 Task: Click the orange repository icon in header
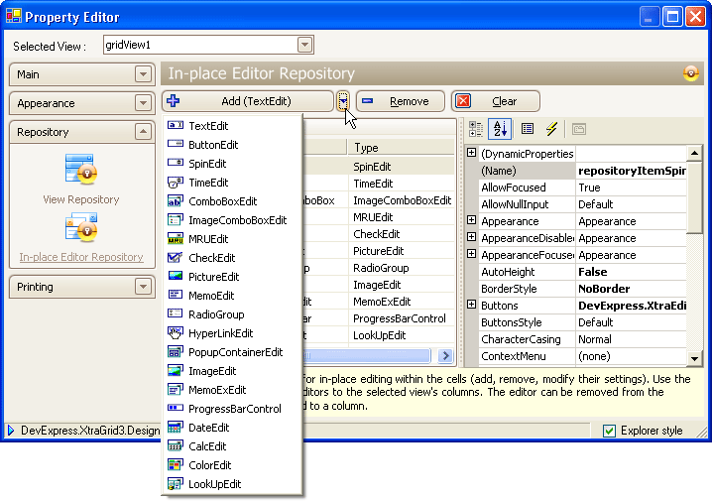691,72
